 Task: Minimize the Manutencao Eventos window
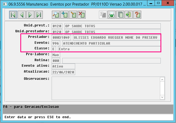pos(151,3)
